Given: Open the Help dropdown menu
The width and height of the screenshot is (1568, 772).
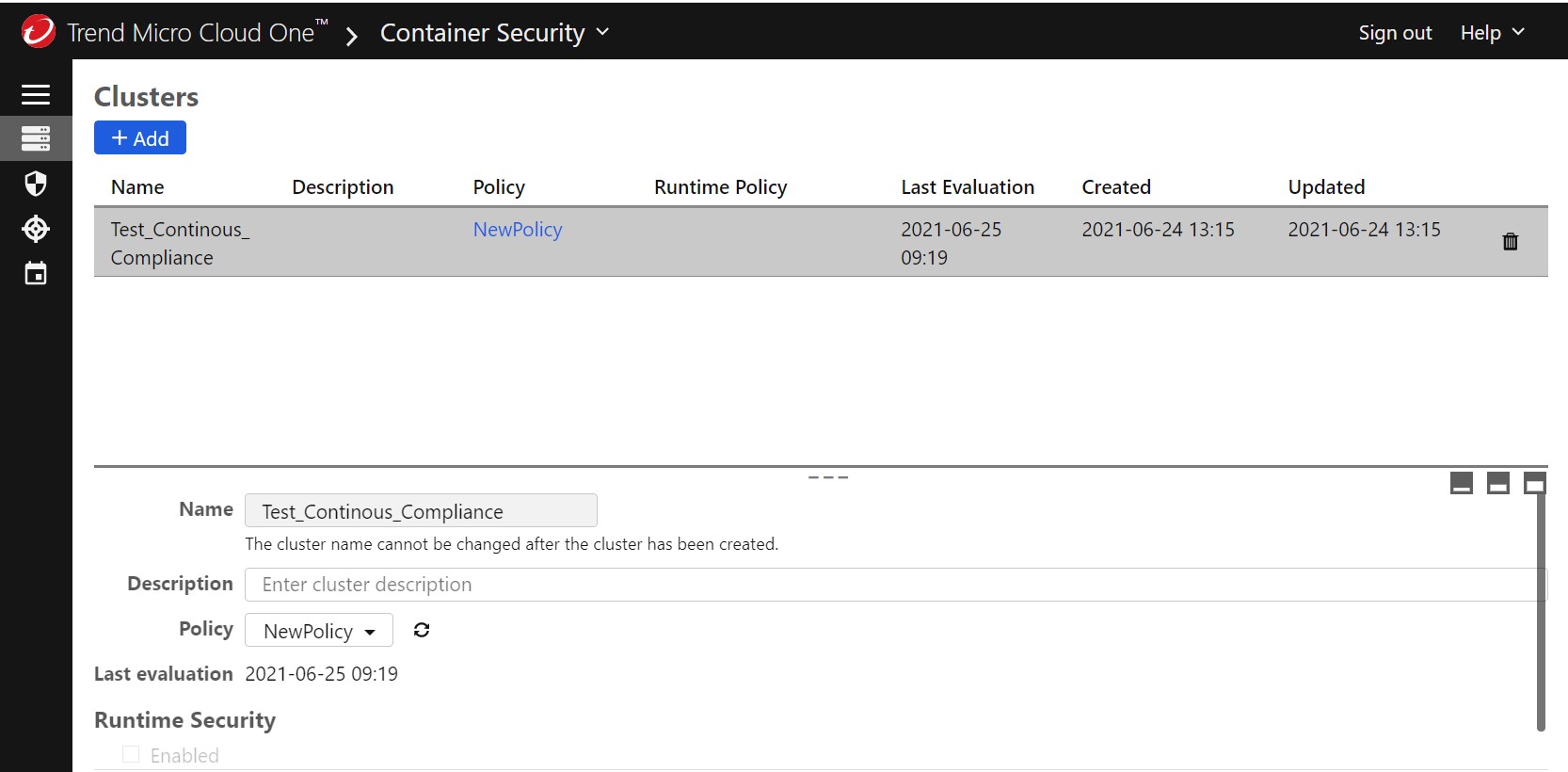Looking at the screenshot, I should pos(1492,33).
